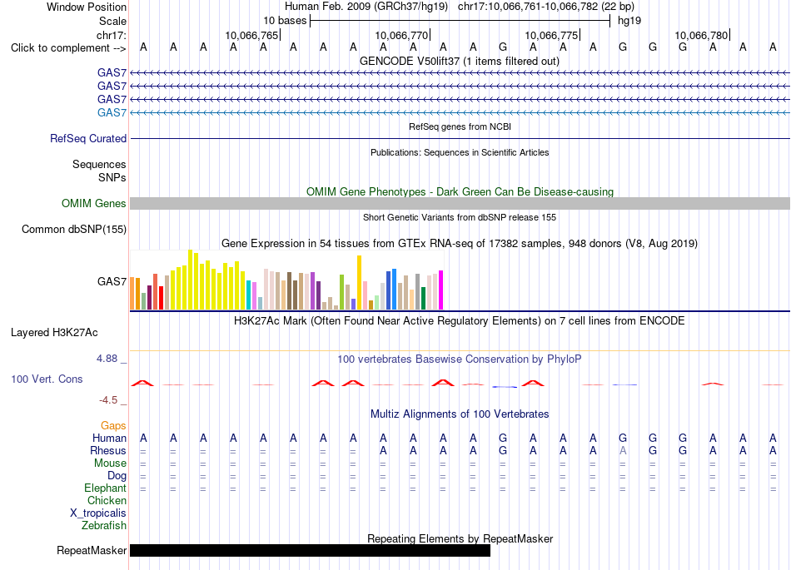Click the 'Scale' track label
This screenshot has height=570, width=791.
click(112, 21)
